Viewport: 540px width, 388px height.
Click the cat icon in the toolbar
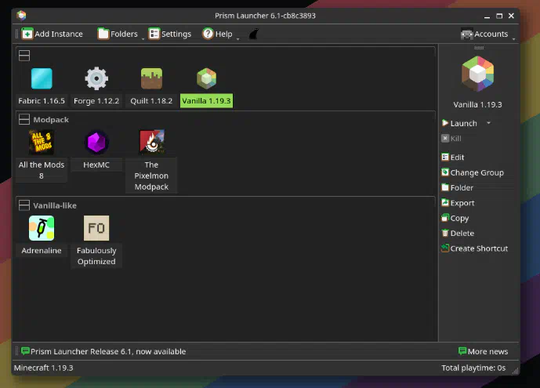point(253,34)
